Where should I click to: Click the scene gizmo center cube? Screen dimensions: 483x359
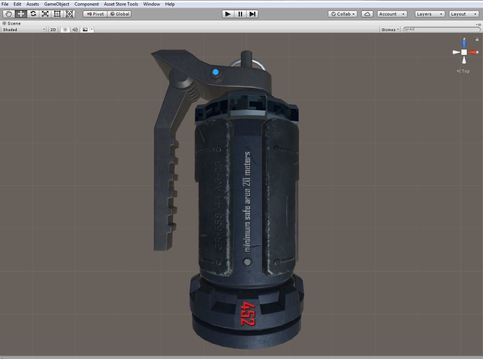click(x=464, y=52)
